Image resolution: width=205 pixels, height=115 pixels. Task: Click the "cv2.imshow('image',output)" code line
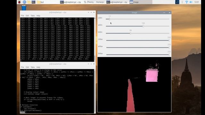click(x=36, y=94)
